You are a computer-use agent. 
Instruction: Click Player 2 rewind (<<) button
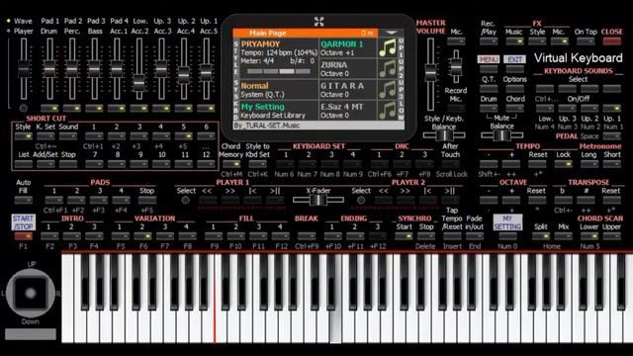[383, 200]
